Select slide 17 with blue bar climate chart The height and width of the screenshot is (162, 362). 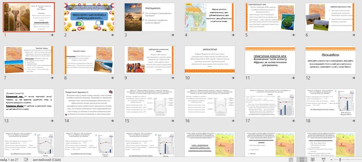tap(270, 103)
